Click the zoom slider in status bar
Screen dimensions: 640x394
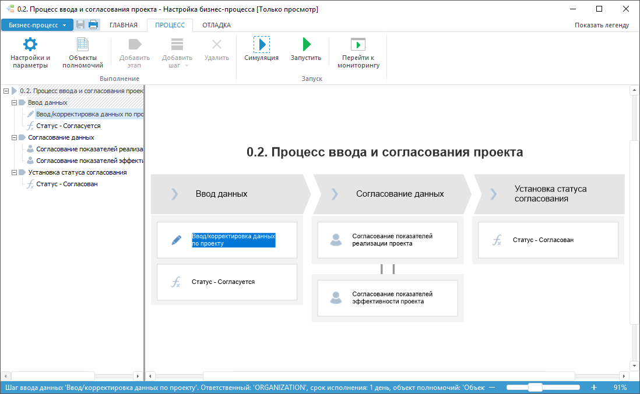(535, 388)
